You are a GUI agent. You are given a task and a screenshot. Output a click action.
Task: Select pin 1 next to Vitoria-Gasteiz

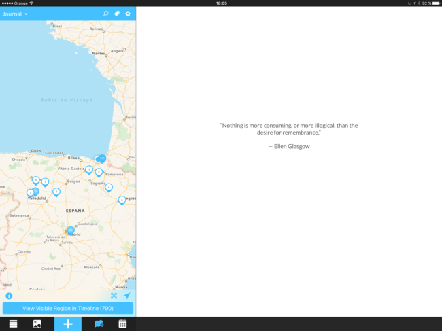tap(89, 170)
